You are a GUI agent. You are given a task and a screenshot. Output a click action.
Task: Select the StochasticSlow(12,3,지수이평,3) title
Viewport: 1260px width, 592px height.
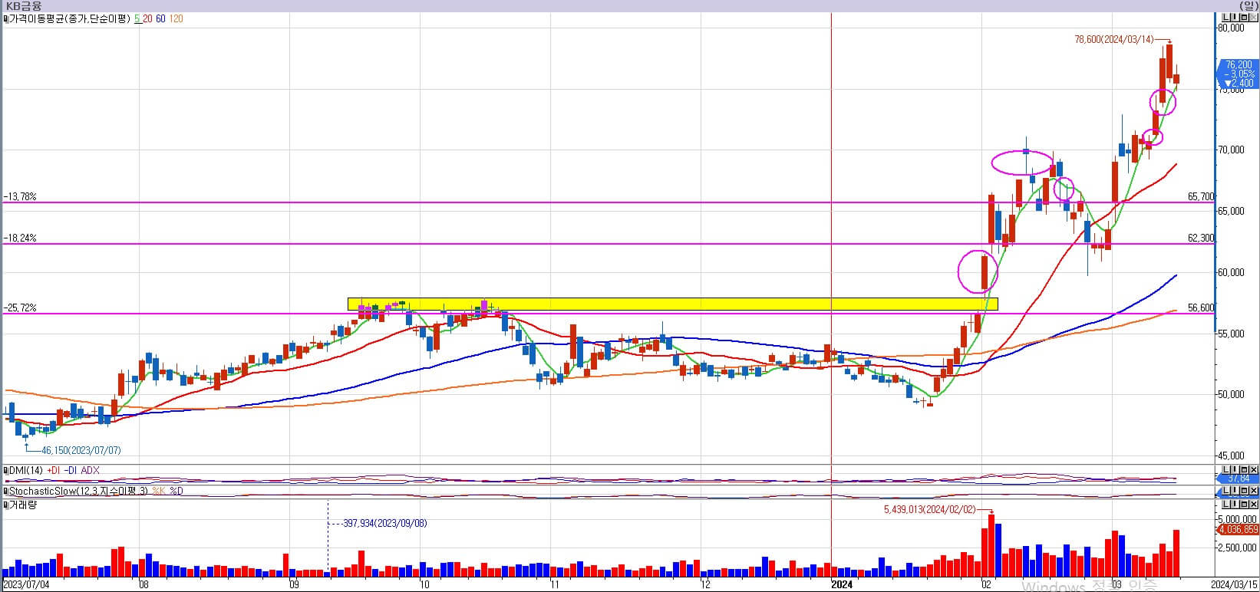click(x=78, y=491)
